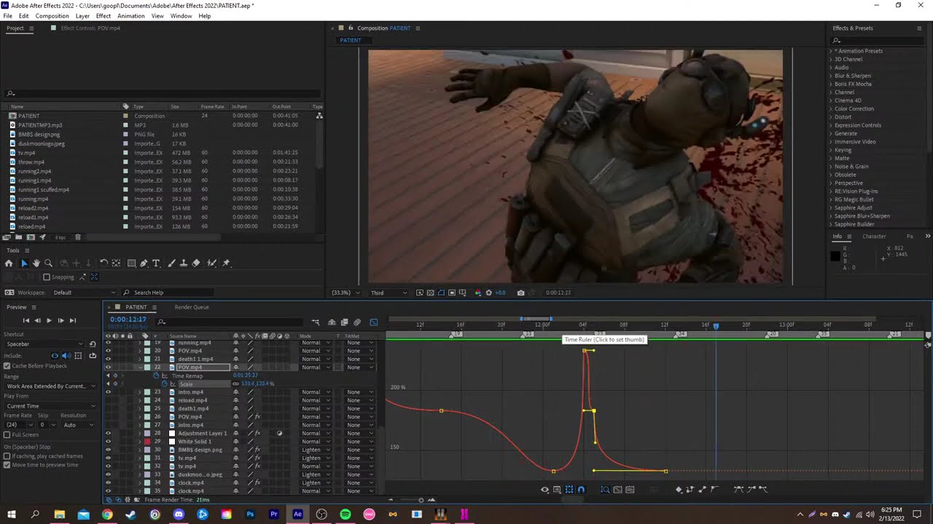Pick the Clone Stamp tool

tap(184, 263)
